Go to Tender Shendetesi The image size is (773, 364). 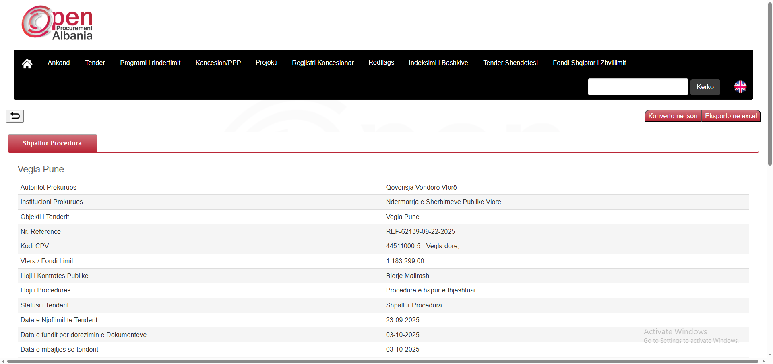511,63
